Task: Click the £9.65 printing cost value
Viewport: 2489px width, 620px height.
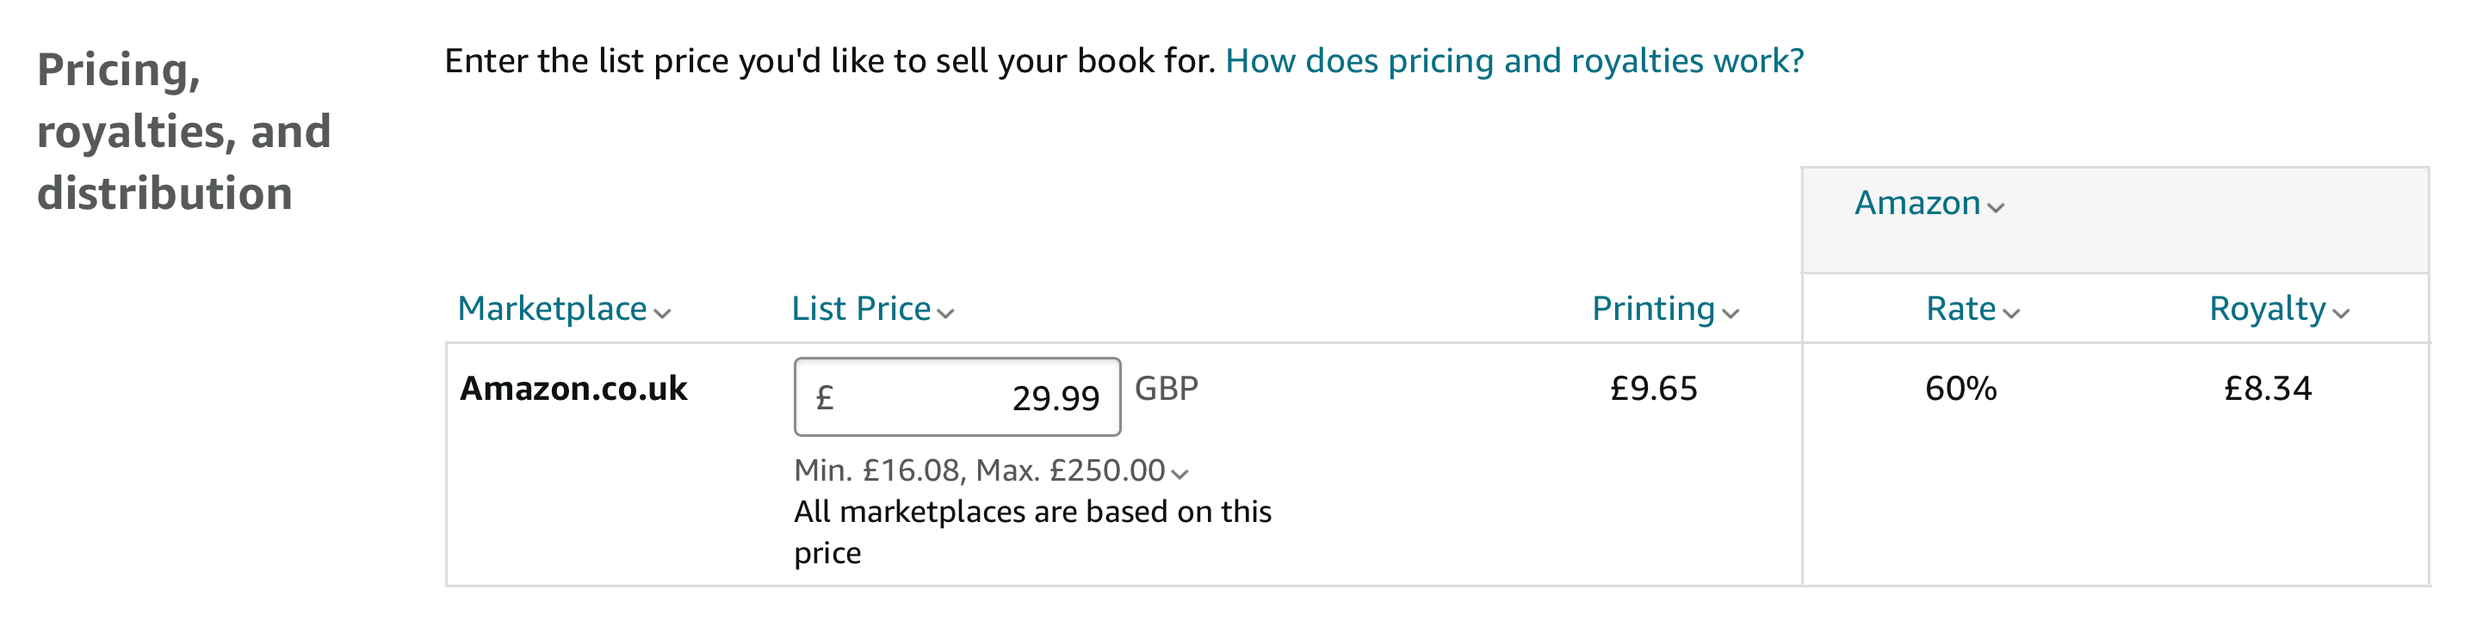Action: coord(1653,388)
